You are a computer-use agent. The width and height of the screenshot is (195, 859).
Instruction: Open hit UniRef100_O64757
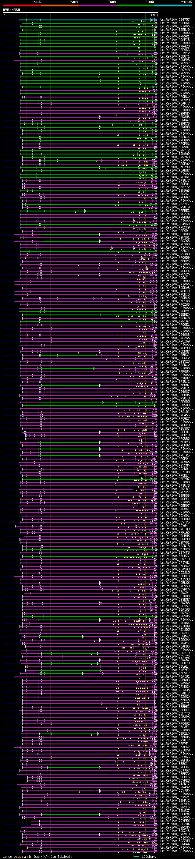[175, 20]
